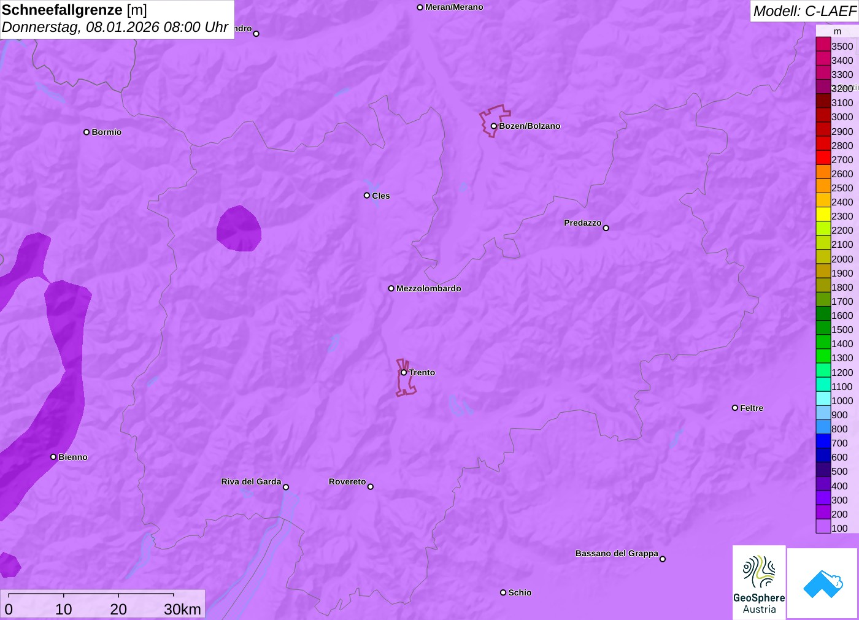Click the '10' scale bar tick label
This screenshot has width=859, height=620.
[64, 609]
